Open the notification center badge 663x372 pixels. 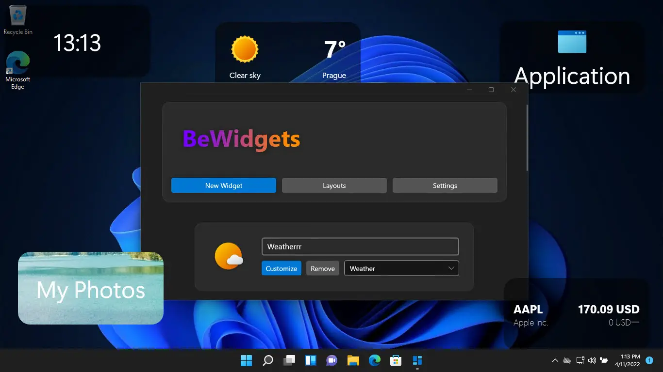[x=649, y=360]
